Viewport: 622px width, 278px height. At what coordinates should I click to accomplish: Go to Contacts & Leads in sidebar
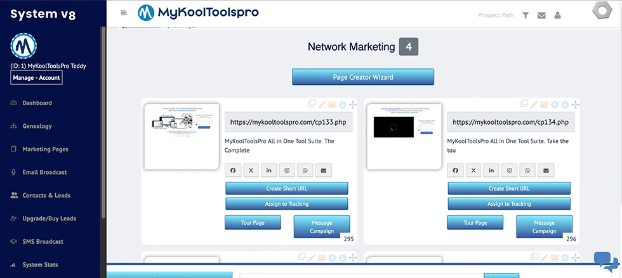[46, 196]
